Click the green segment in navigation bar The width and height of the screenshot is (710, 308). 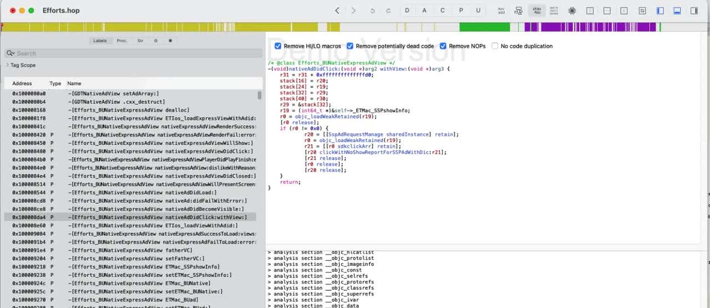tap(484, 27)
